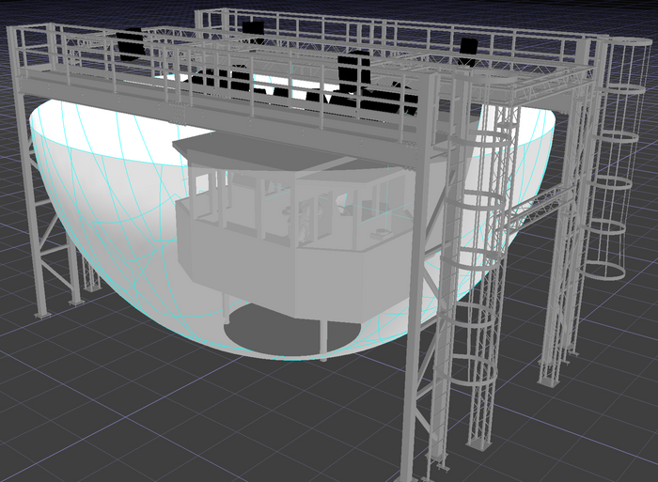
Task: Select the caged ladder overlapping the dome
Action: pyautogui.click(x=470, y=260)
